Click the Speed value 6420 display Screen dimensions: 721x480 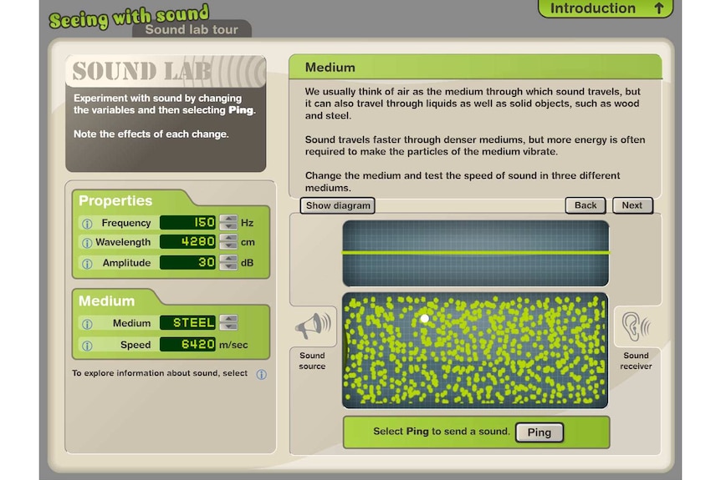[x=187, y=344]
